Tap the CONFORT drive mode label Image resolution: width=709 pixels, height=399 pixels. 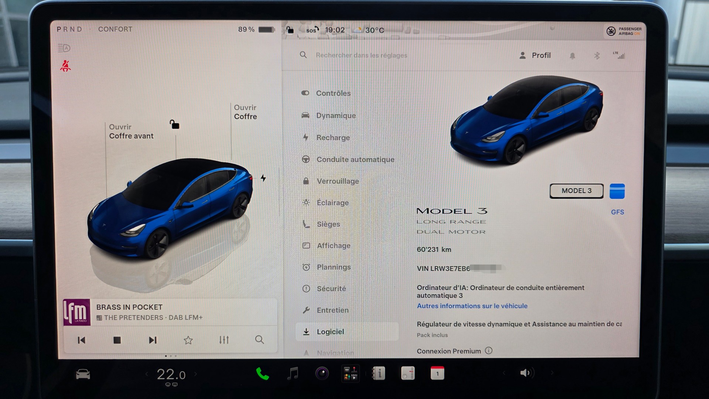click(115, 29)
